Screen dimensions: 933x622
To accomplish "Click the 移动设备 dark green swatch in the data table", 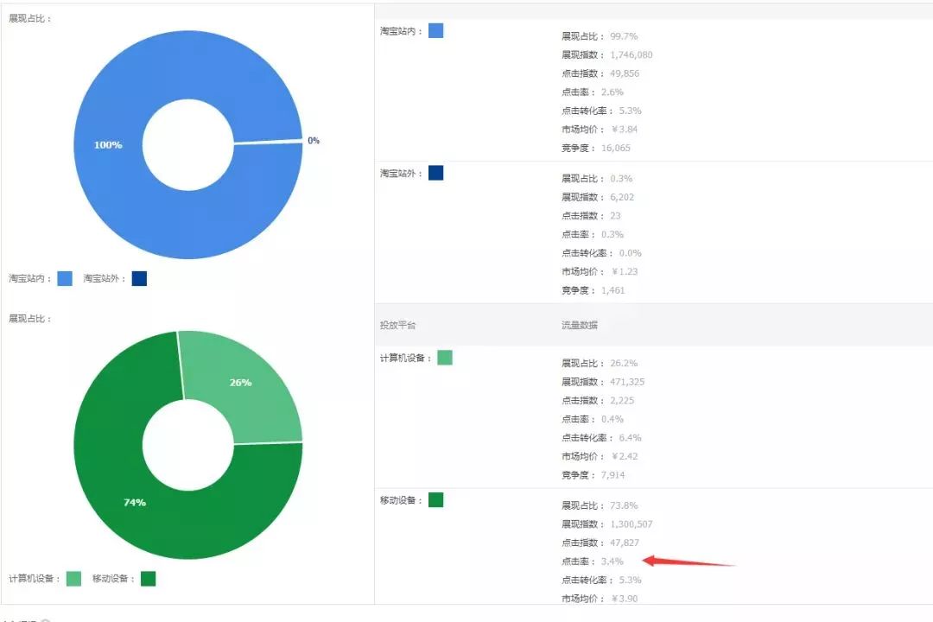I will click(x=435, y=499).
